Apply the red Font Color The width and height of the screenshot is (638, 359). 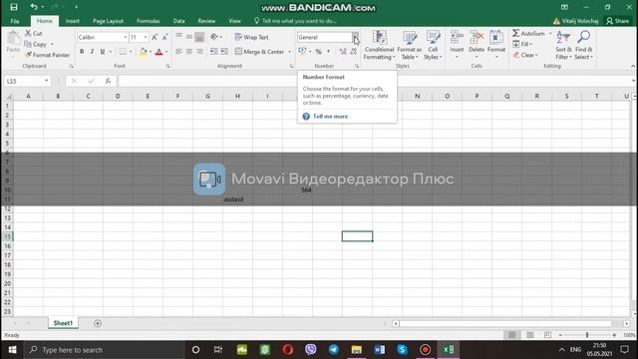159,52
